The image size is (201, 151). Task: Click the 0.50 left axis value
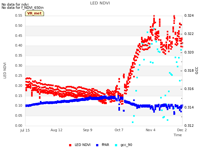(x=19, y=26)
